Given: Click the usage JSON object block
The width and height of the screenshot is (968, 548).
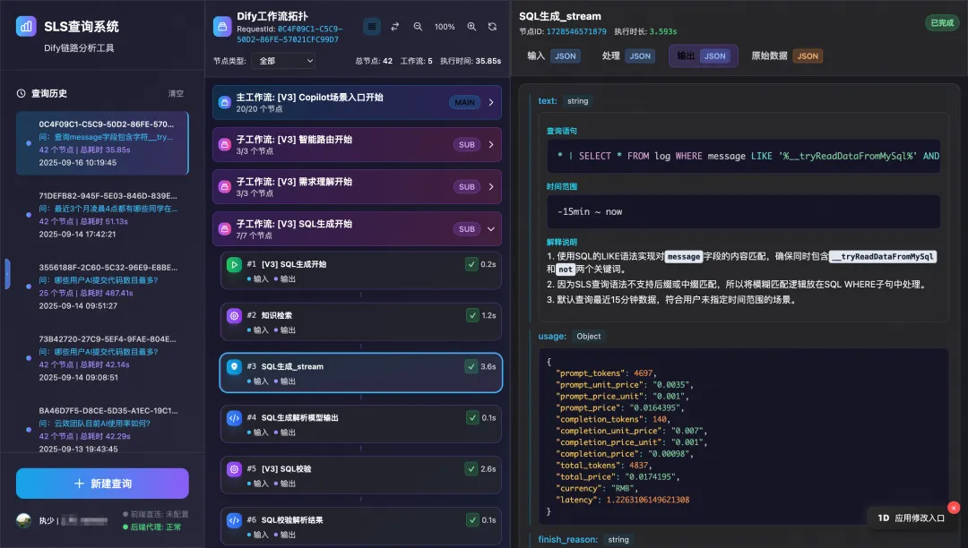Looking at the screenshot, I should coord(743,436).
